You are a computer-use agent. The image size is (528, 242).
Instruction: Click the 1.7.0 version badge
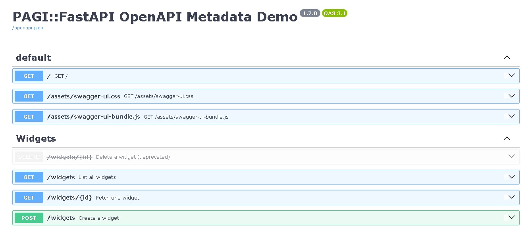[x=310, y=13]
